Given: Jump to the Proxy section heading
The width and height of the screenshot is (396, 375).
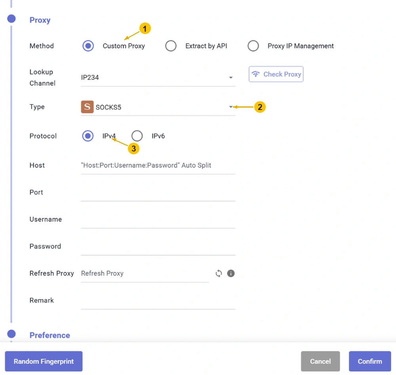Looking at the screenshot, I should click(x=40, y=20).
